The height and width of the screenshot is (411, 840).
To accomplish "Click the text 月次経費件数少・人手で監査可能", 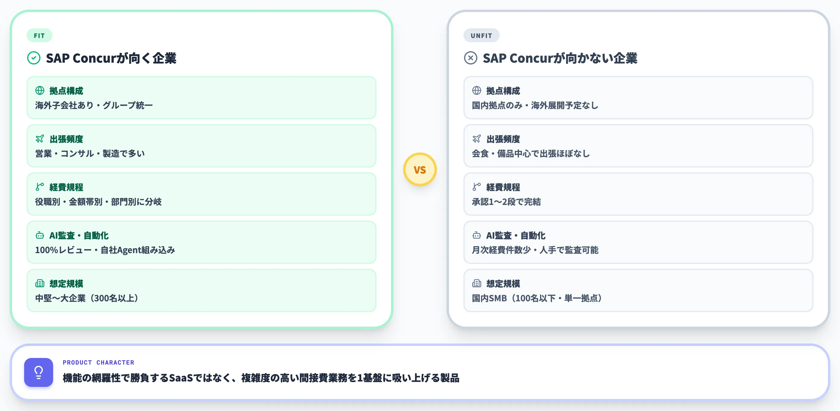I will [535, 250].
